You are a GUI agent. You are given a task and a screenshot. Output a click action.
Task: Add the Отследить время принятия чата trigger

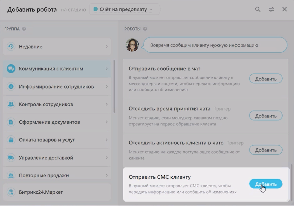(266, 116)
